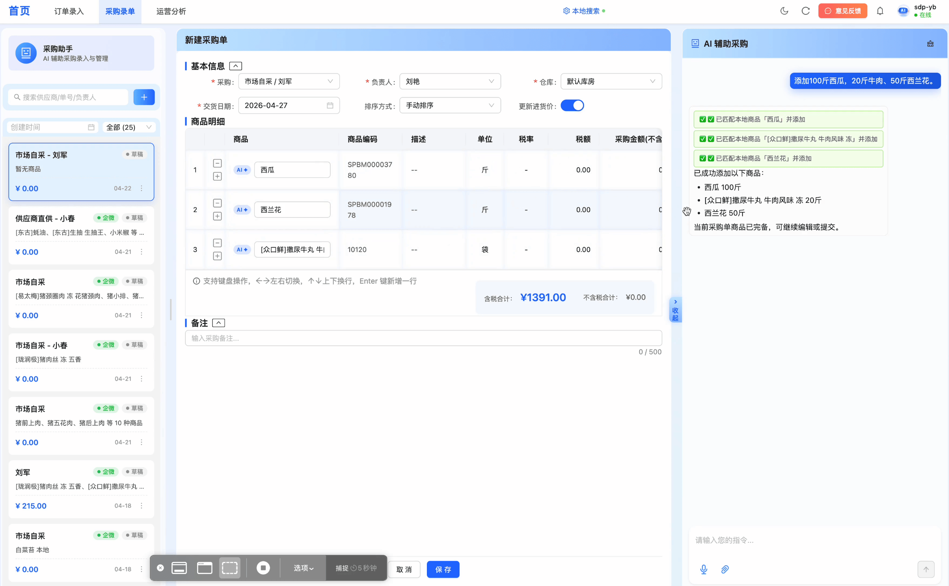Open more menu on 供应商直供 - 小春 card
The height and width of the screenshot is (586, 949).
[x=141, y=252]
